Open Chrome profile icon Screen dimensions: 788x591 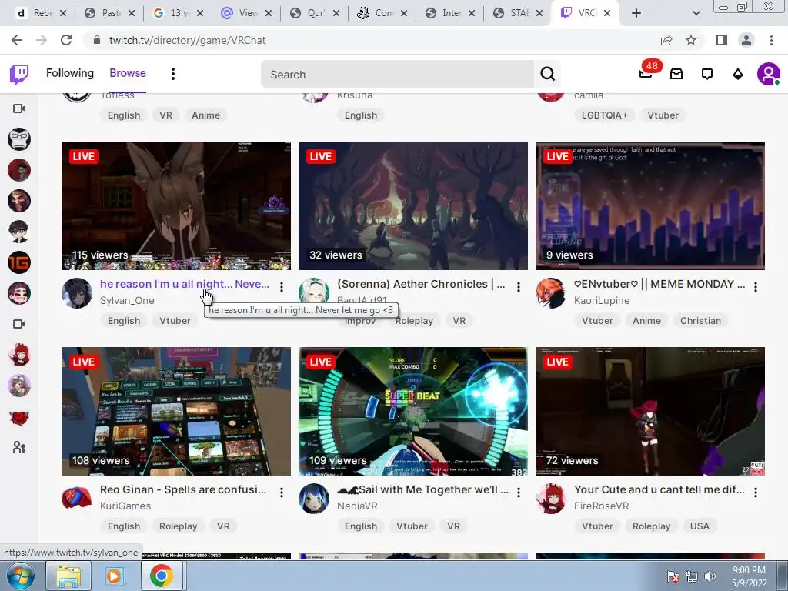(x=746, y=40)
